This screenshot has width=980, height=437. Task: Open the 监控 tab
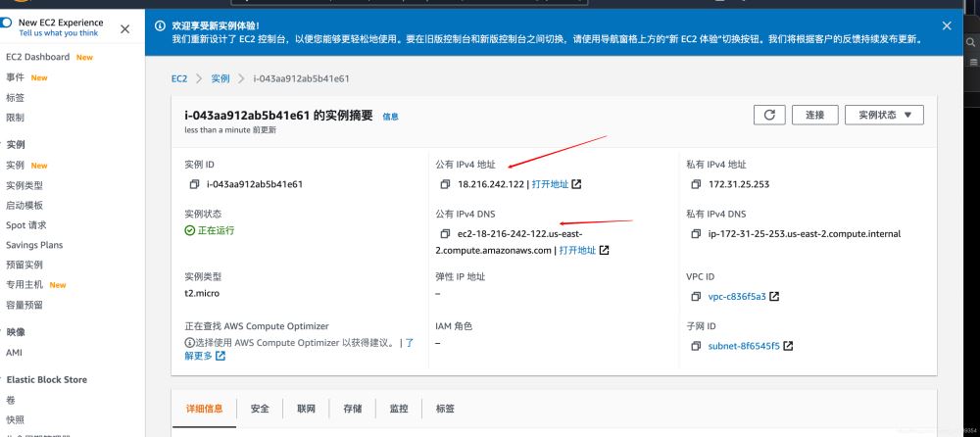pos(398,409)
